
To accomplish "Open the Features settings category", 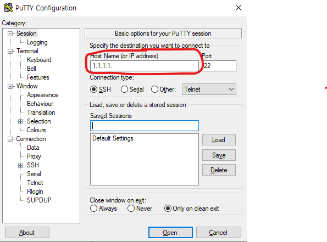I will (38, 77).
